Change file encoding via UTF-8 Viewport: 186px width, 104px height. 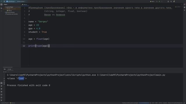pyautogui.click(x=160, y=103)
